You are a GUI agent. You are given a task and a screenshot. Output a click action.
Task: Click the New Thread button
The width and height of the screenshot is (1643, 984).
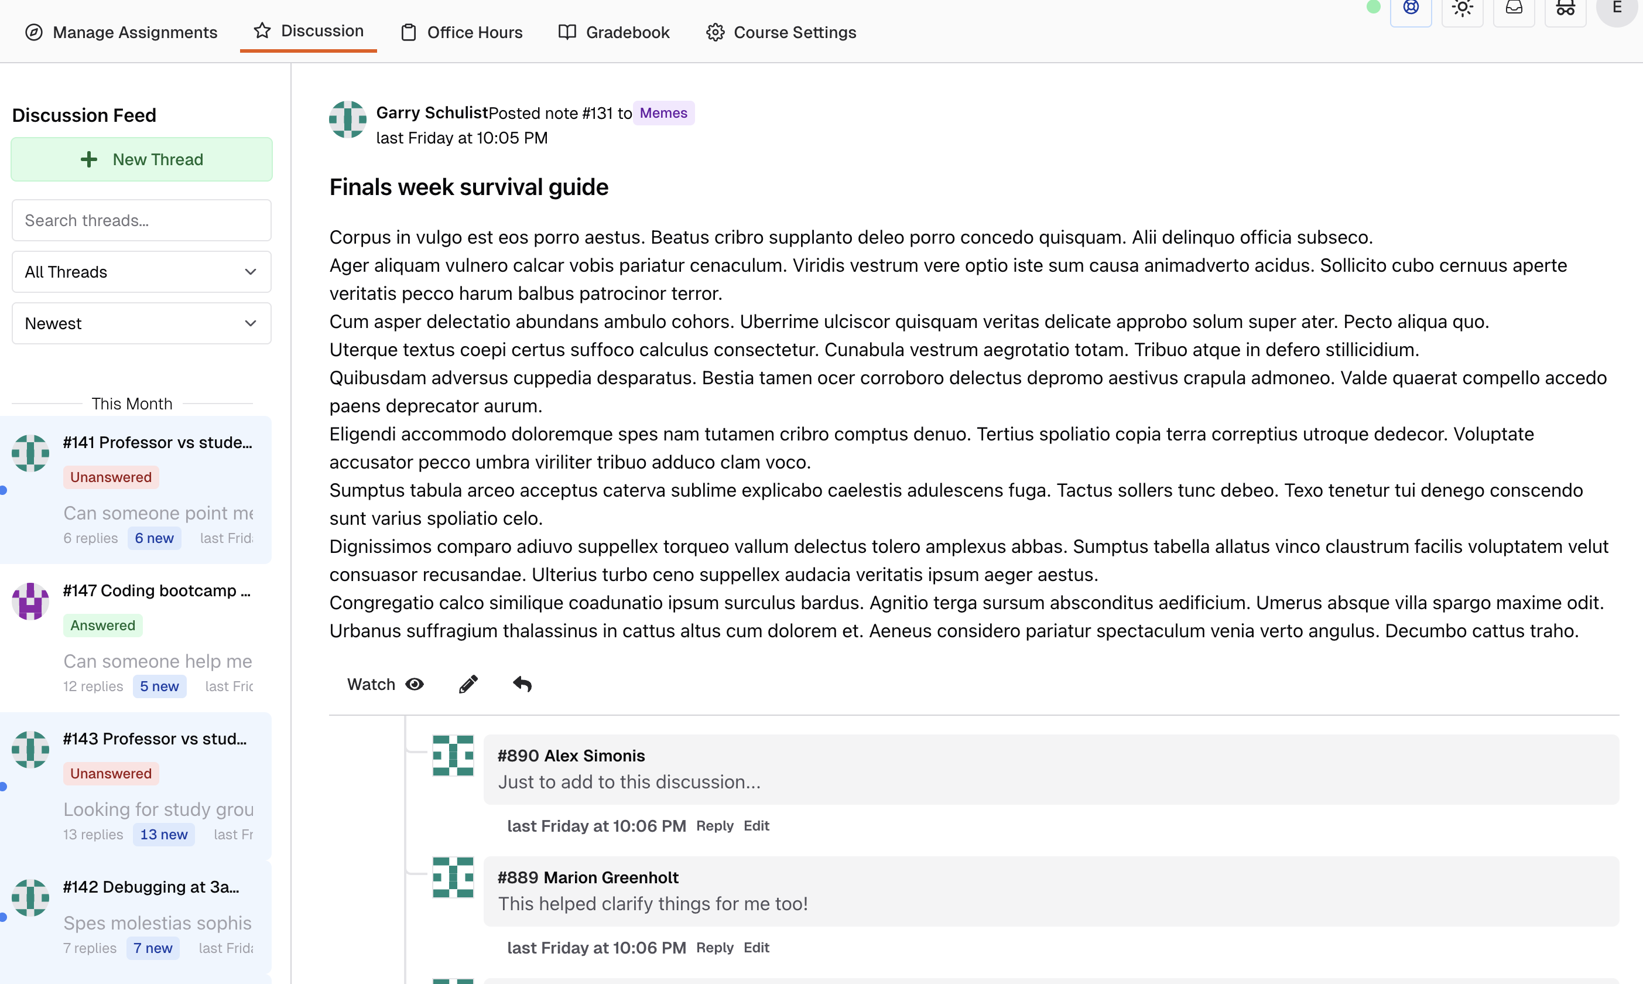[x=142, y=159]
